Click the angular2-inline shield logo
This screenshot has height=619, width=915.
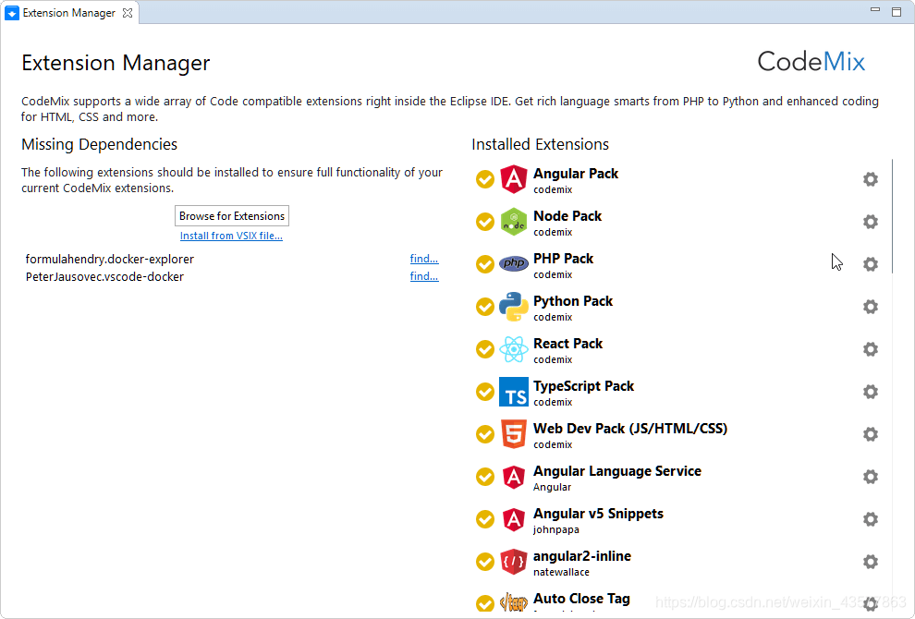coord(514,562)
